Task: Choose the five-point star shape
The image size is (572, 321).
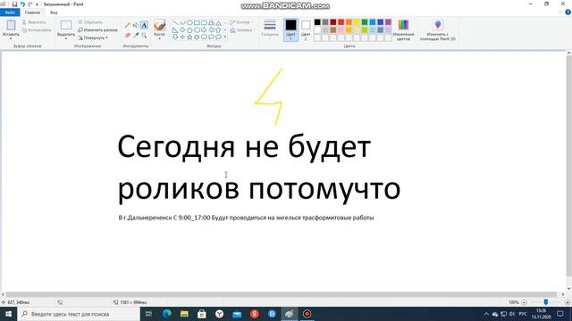Action: click(189, 37)
